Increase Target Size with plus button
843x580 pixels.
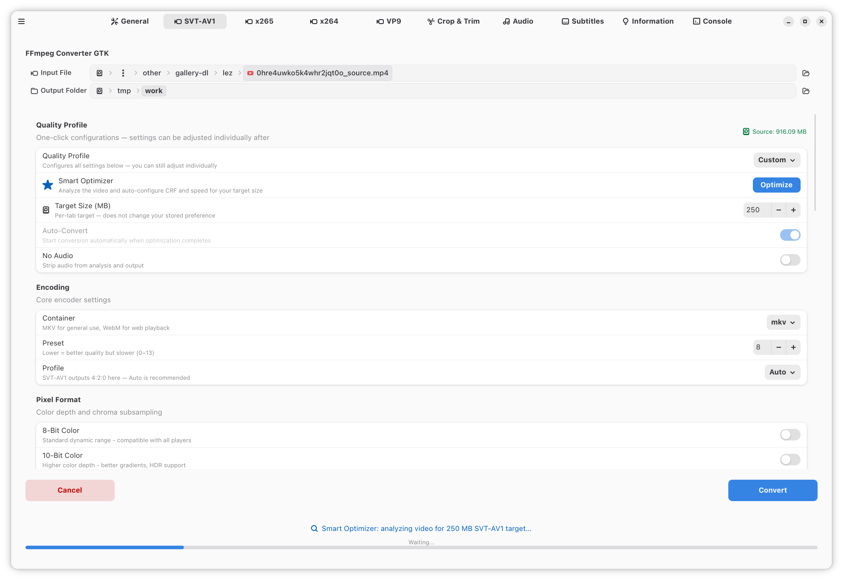click(793, 210)
